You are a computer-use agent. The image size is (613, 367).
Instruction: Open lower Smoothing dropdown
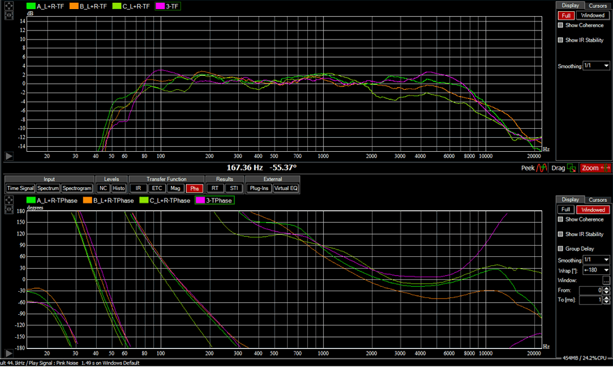[596, 260]
